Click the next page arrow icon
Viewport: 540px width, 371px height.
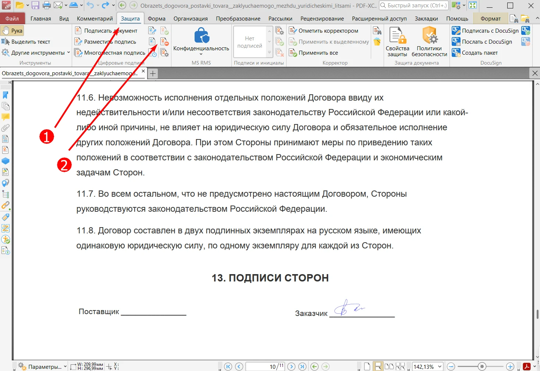point(291,366)
